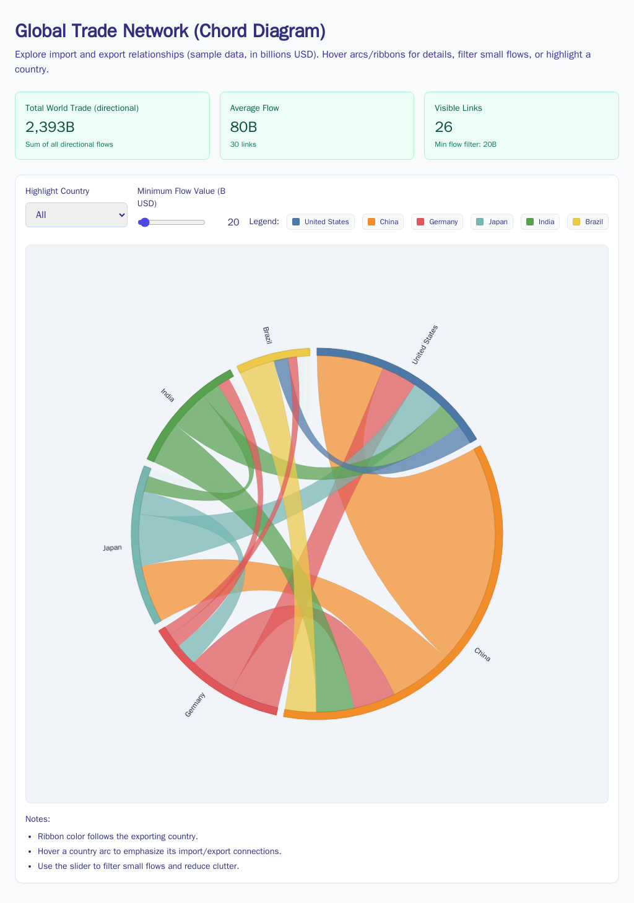Screen dimensions: 634x903
Task: Click the Minimum Flow Value slider
Action: [x=172, y=222]
